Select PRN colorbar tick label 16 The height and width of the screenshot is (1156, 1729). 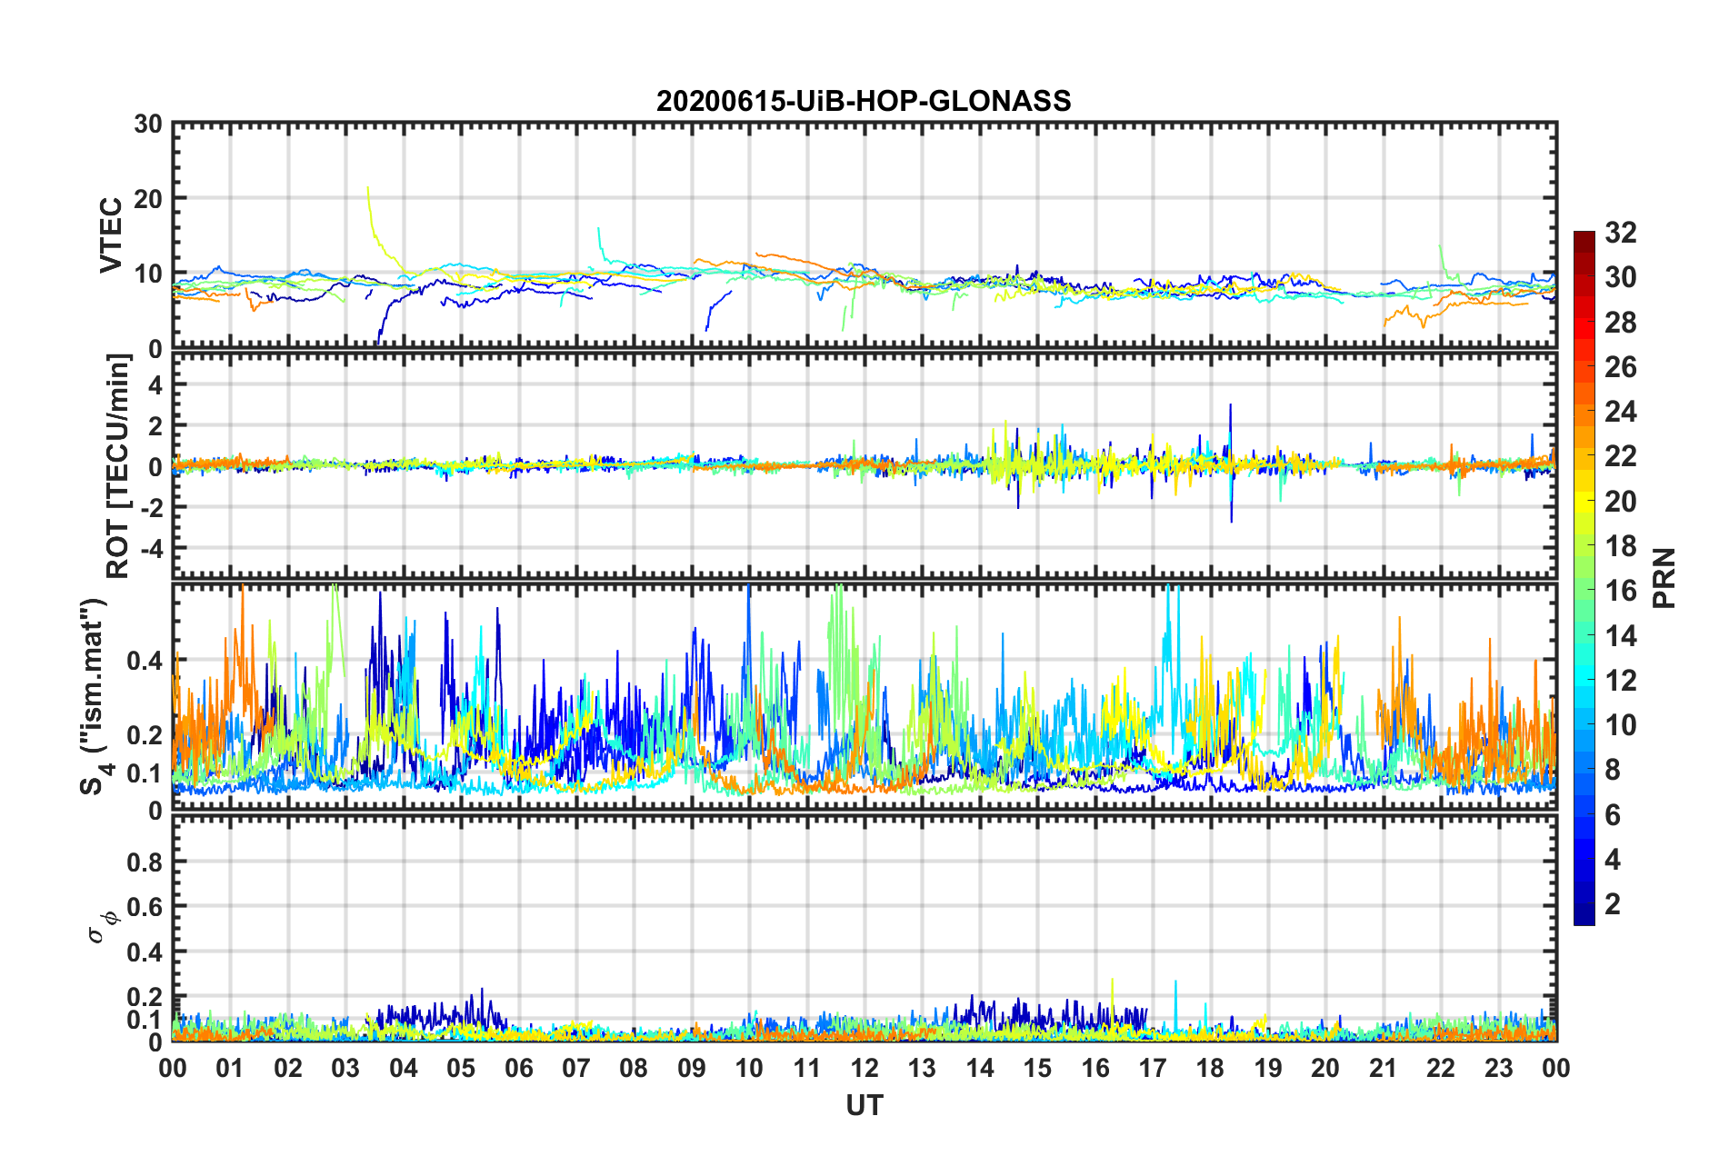pos(1620,591)
